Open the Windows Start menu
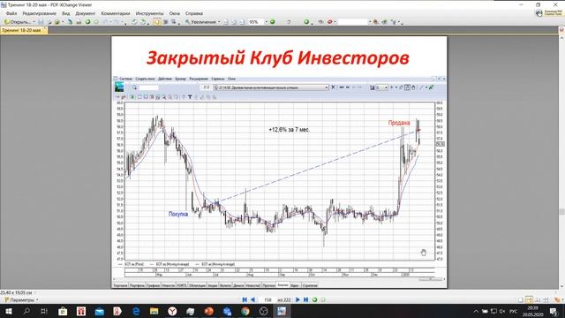 click(9, 311)
